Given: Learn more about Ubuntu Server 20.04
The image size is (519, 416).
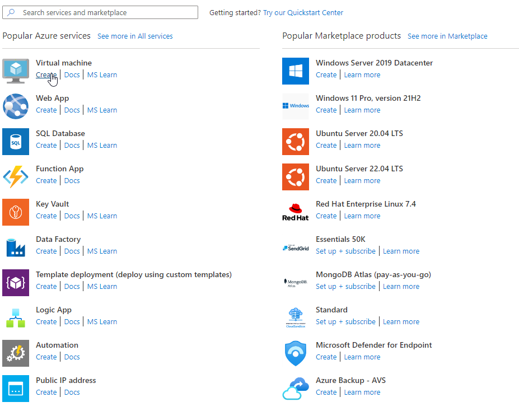Looking at the screenshot, I should [362, 145].
